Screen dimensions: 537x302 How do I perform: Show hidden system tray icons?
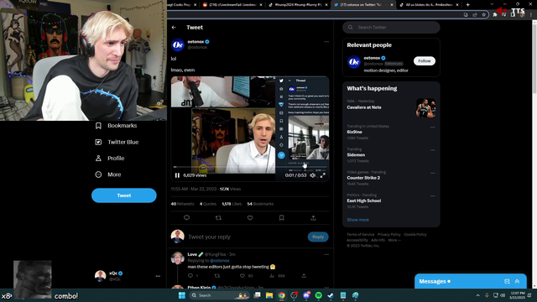[x=477, y=295]
